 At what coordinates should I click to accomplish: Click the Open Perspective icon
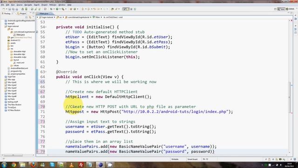point(275,9)
